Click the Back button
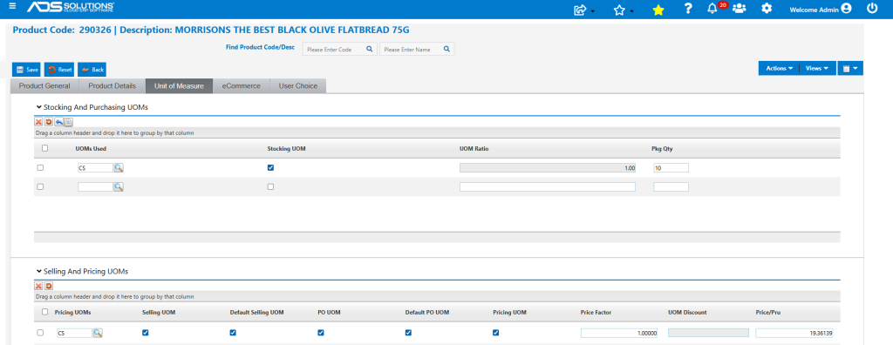The image size is (893, 345). point(92,70)
